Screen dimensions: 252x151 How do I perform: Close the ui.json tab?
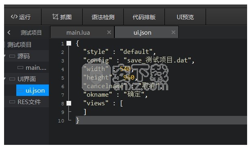coord(173,32)
